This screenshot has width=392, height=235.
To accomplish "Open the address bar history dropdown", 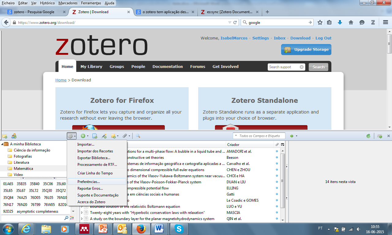I will [230, 22].
